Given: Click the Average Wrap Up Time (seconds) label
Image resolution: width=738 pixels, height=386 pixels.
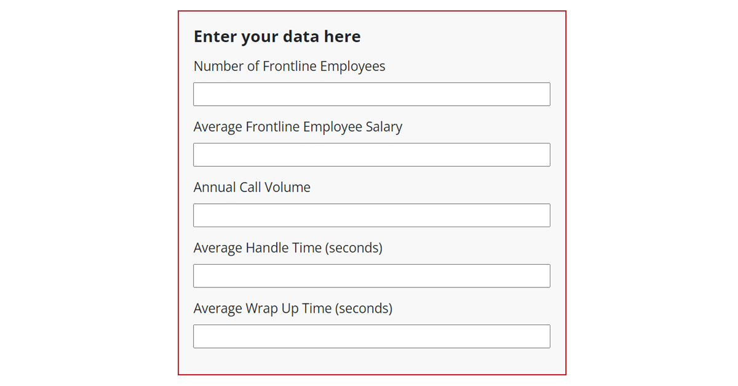Looking at the screenshot, I should coord(293,308).
